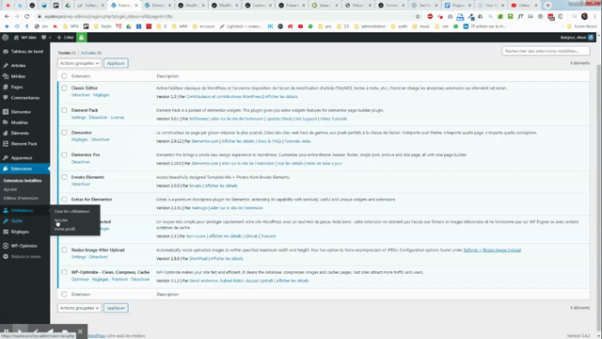Click the WordPress logo in admin bar
Image resolution: width=602 pixels, height=339 pixels.
[6, 38]
